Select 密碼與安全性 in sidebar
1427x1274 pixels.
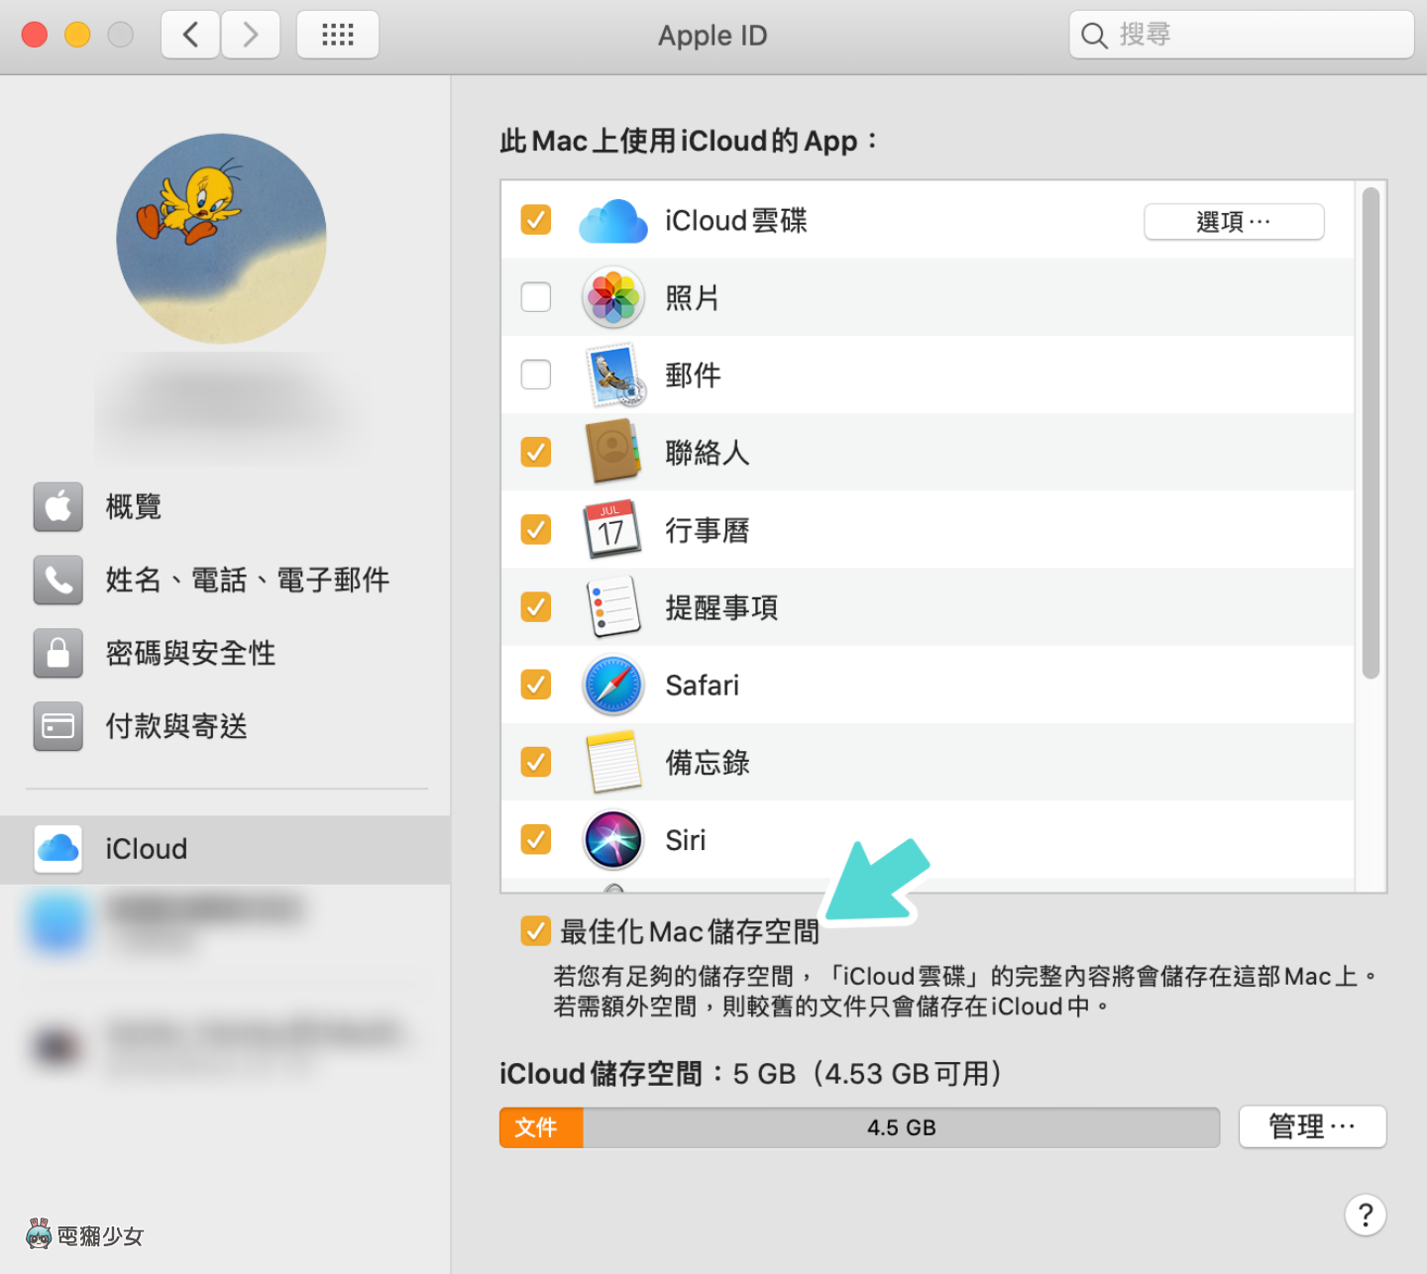point(191,654)
